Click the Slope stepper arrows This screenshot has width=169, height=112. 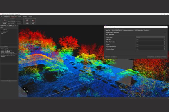point(165,44)
